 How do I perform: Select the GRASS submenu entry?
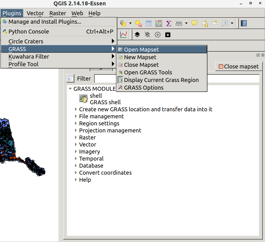click(59, 49)
